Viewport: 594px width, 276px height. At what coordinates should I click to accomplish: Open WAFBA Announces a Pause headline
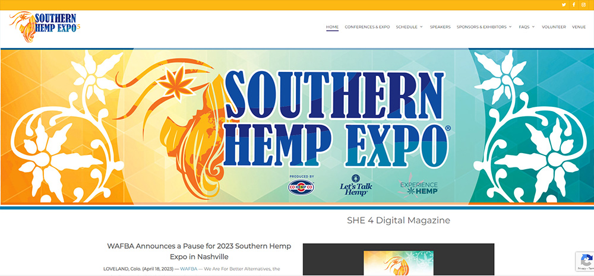click(199, 252)
